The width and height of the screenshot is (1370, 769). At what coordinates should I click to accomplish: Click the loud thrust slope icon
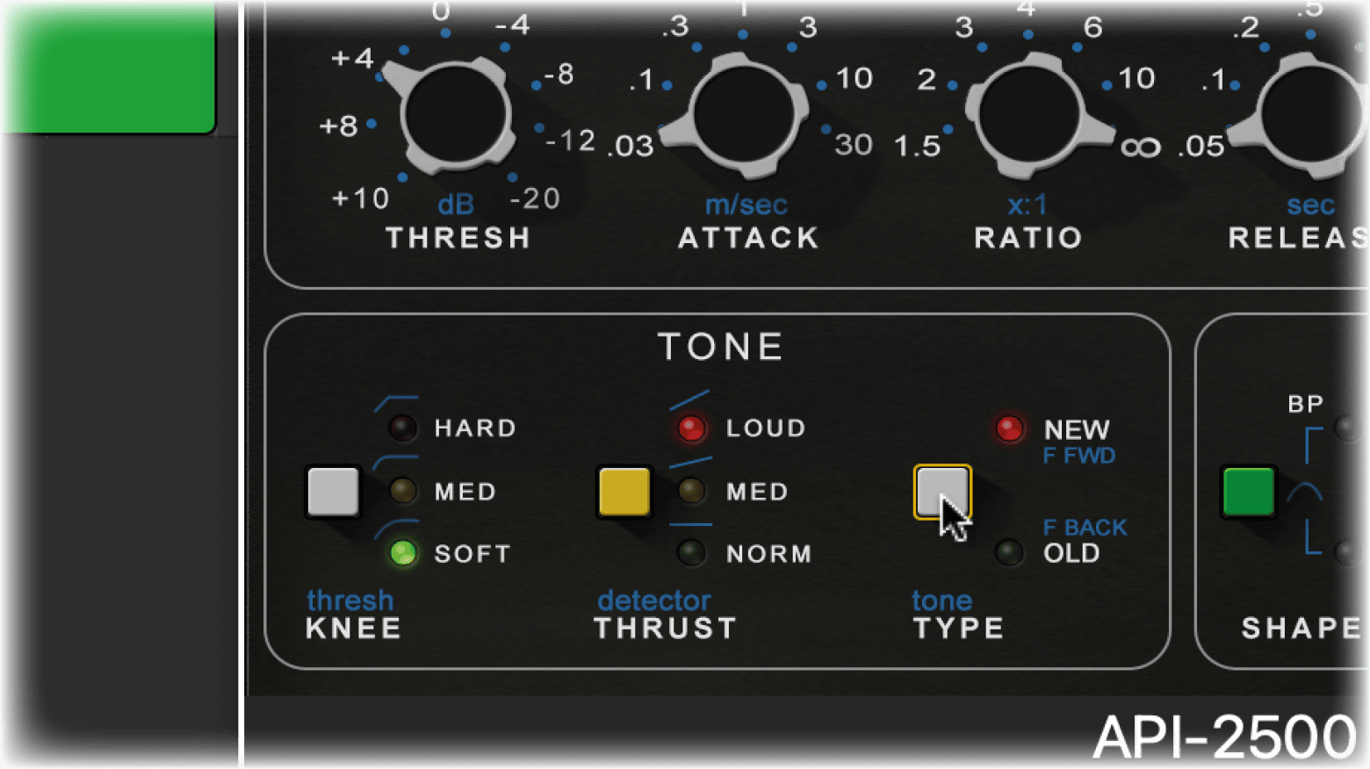[x=689, y=400]
